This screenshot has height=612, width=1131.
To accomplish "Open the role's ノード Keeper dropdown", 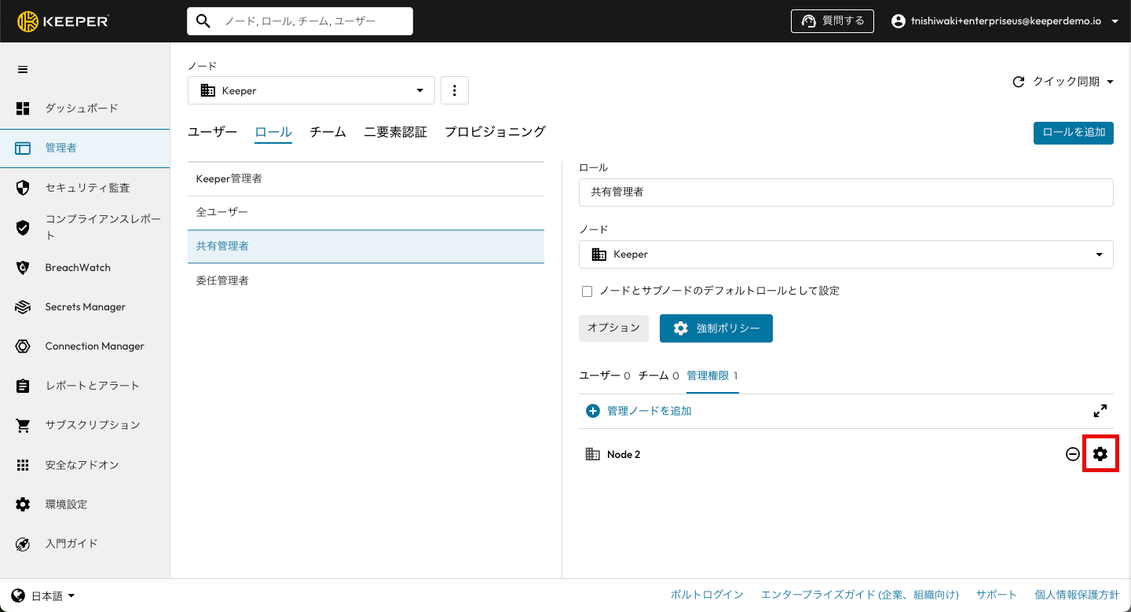I will [x=845, y=255].
